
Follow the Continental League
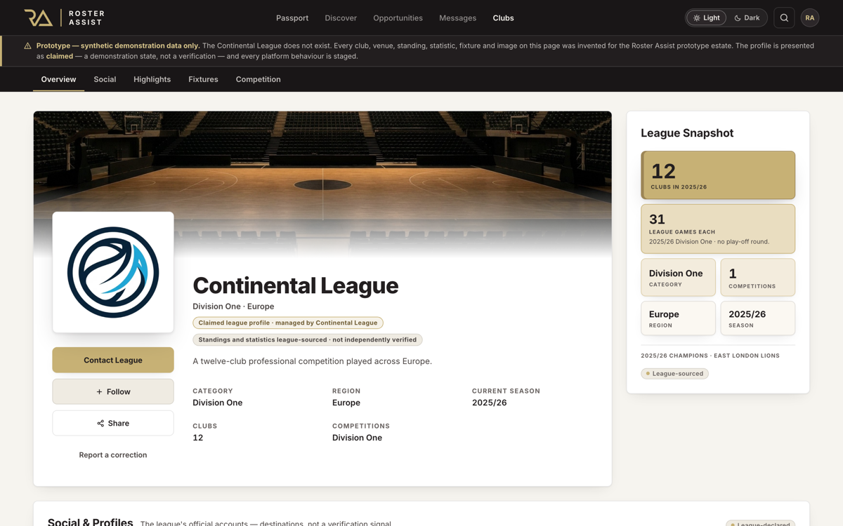(113, 391)
